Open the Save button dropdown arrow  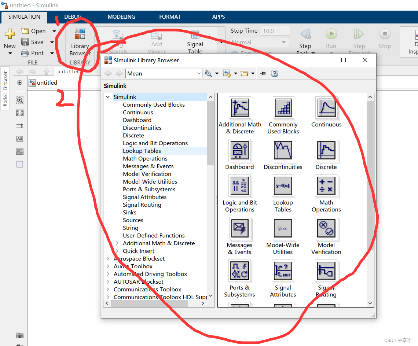[x=52, y=42]
